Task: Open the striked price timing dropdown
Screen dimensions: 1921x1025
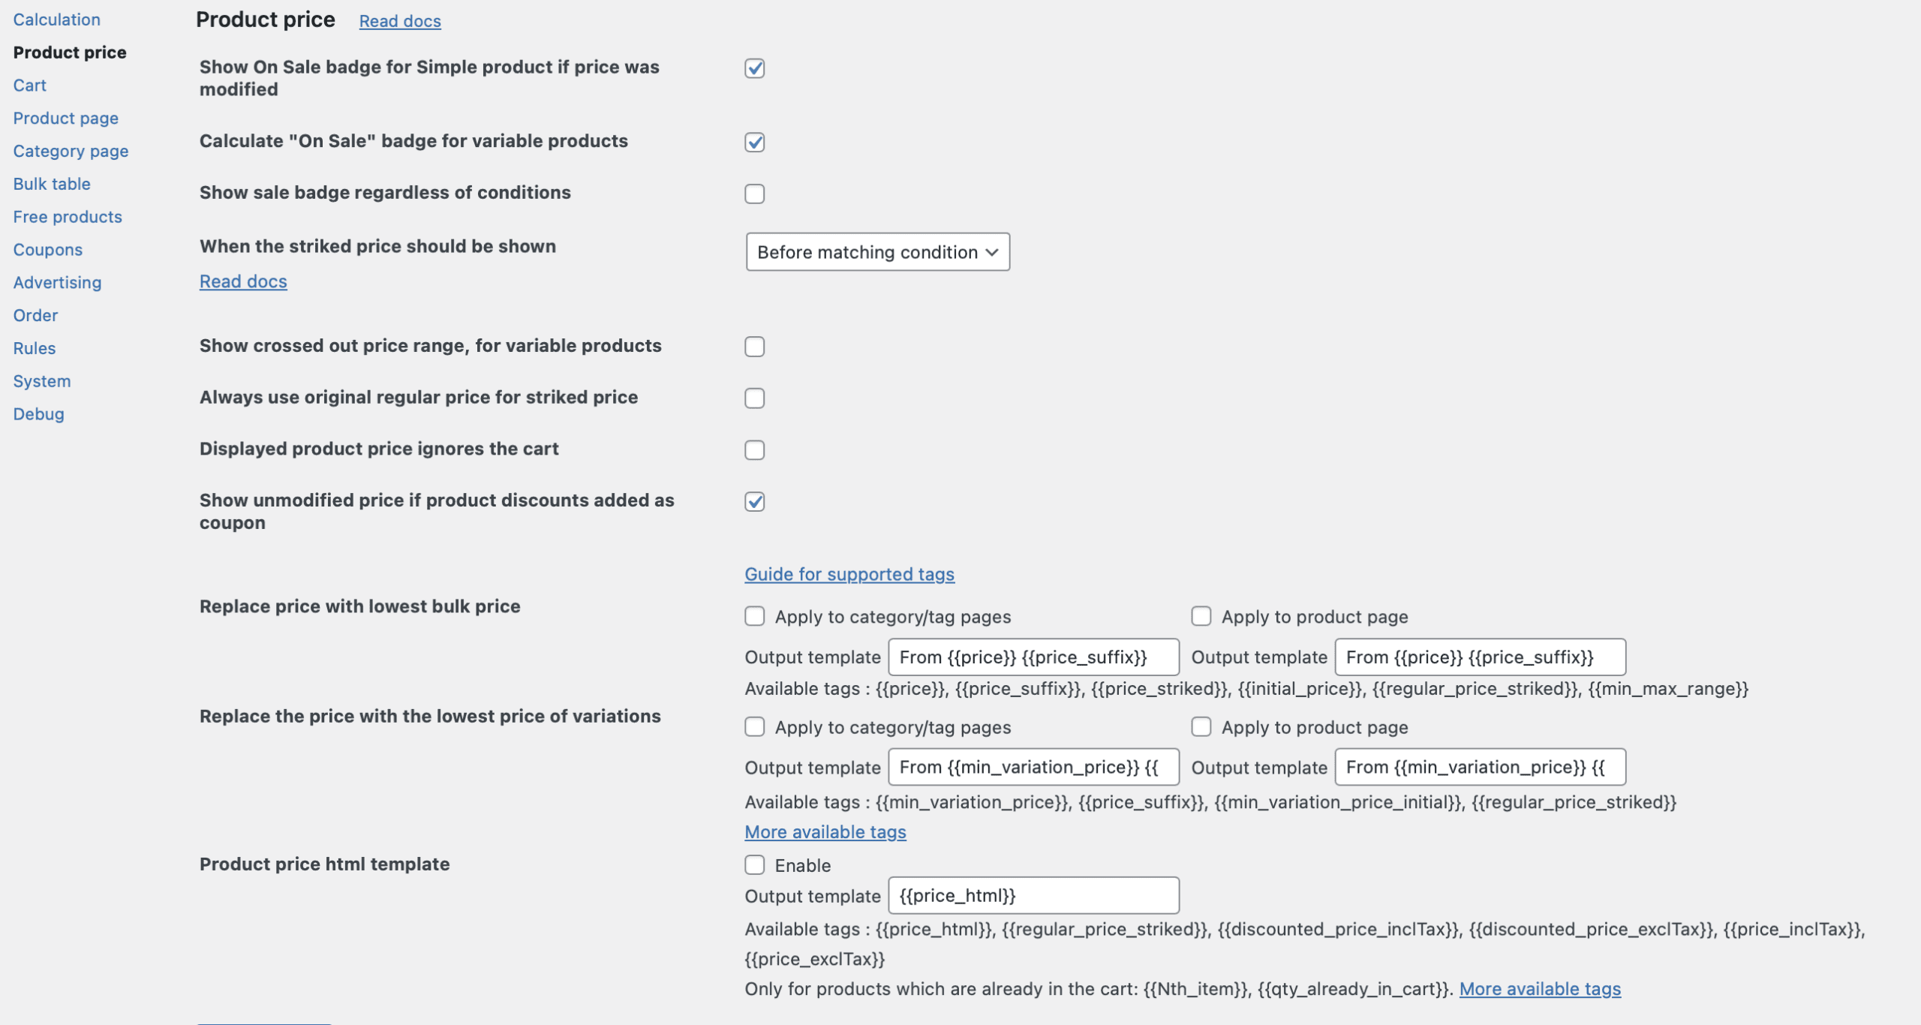Action: tap(877, 252)
